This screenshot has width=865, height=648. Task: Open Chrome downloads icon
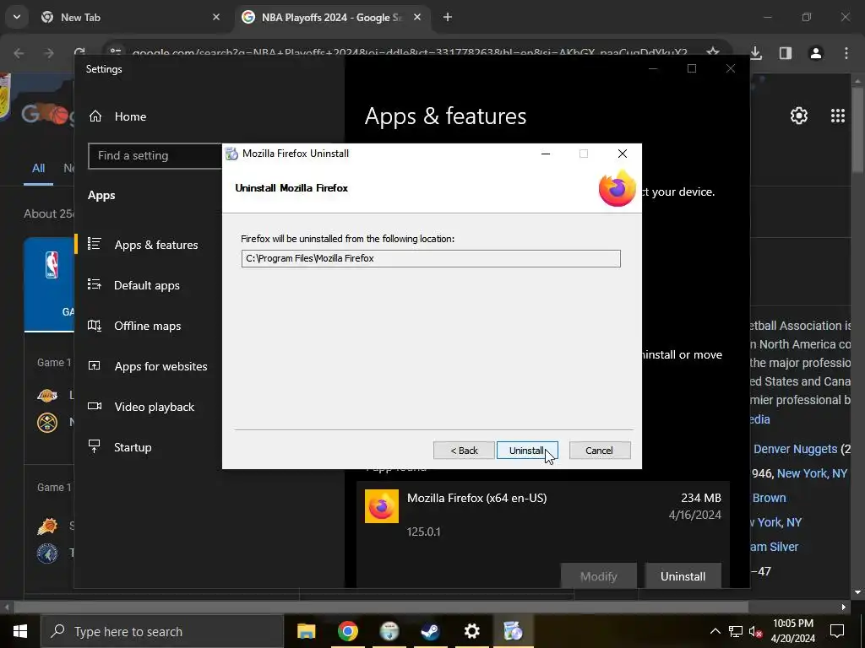(756, 53)
